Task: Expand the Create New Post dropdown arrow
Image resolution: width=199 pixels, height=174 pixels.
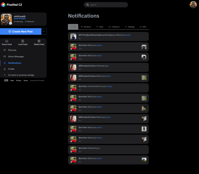Action: click(x=44, y=31)
